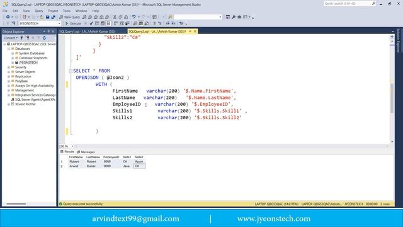Click the Execute button
This screenshot has height=227, width=403.
[73, 23]
